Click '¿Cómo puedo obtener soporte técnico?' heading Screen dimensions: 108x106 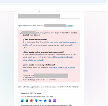39,65
